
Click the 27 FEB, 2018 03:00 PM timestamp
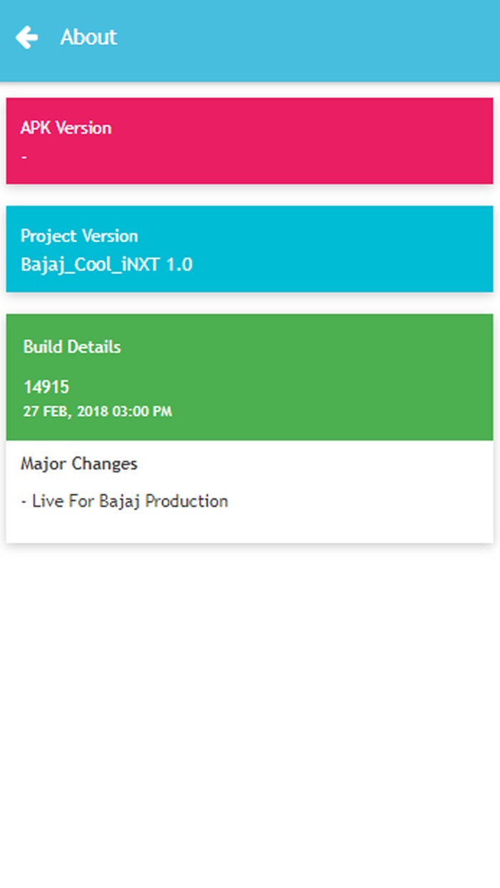tap(98, 411)
